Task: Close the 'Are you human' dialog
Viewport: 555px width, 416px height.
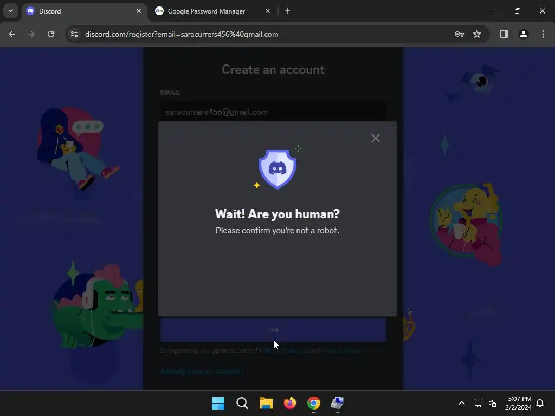Action: click(375, 138)
